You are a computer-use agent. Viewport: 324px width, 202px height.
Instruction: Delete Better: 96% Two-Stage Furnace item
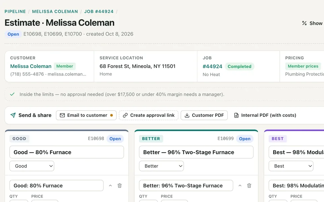249,186
